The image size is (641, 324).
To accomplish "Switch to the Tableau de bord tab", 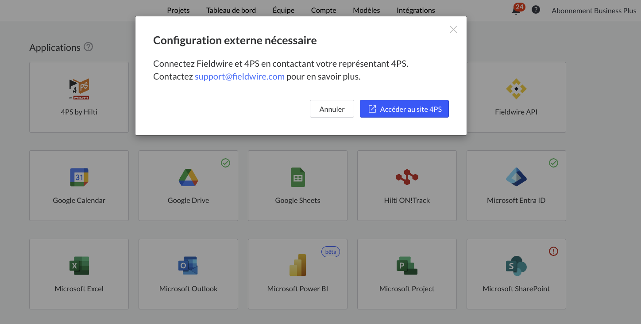I will (x=231, y=10).
